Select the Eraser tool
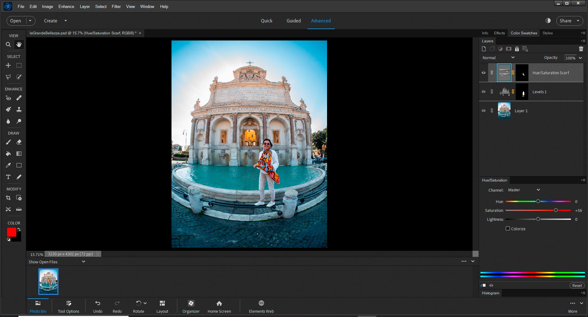Viewport: 588px width, 317px height. pos(19,142)
